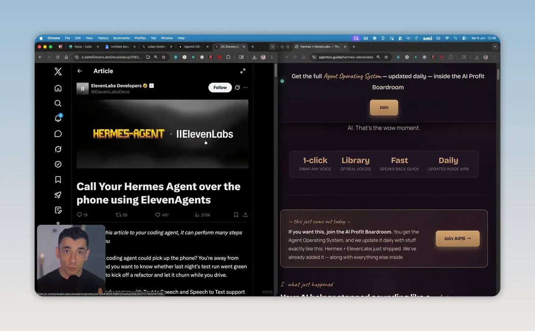The image size is (535, 331).
Task: Click the '1-click' swap any voice stat
Action: point(315,164)
